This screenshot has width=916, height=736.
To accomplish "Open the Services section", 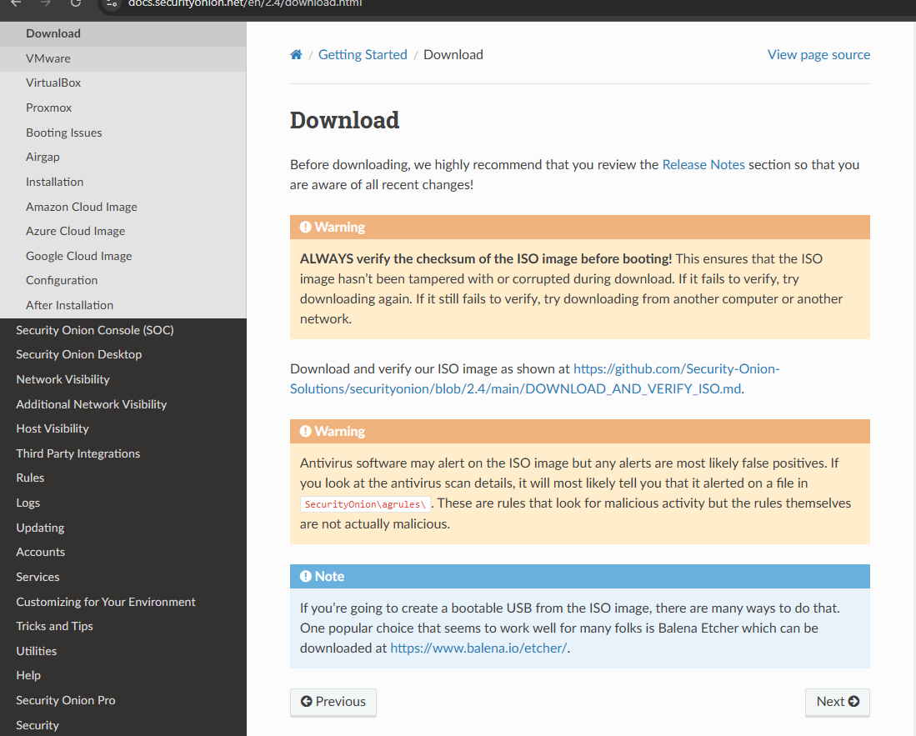I will pos(123,577).
